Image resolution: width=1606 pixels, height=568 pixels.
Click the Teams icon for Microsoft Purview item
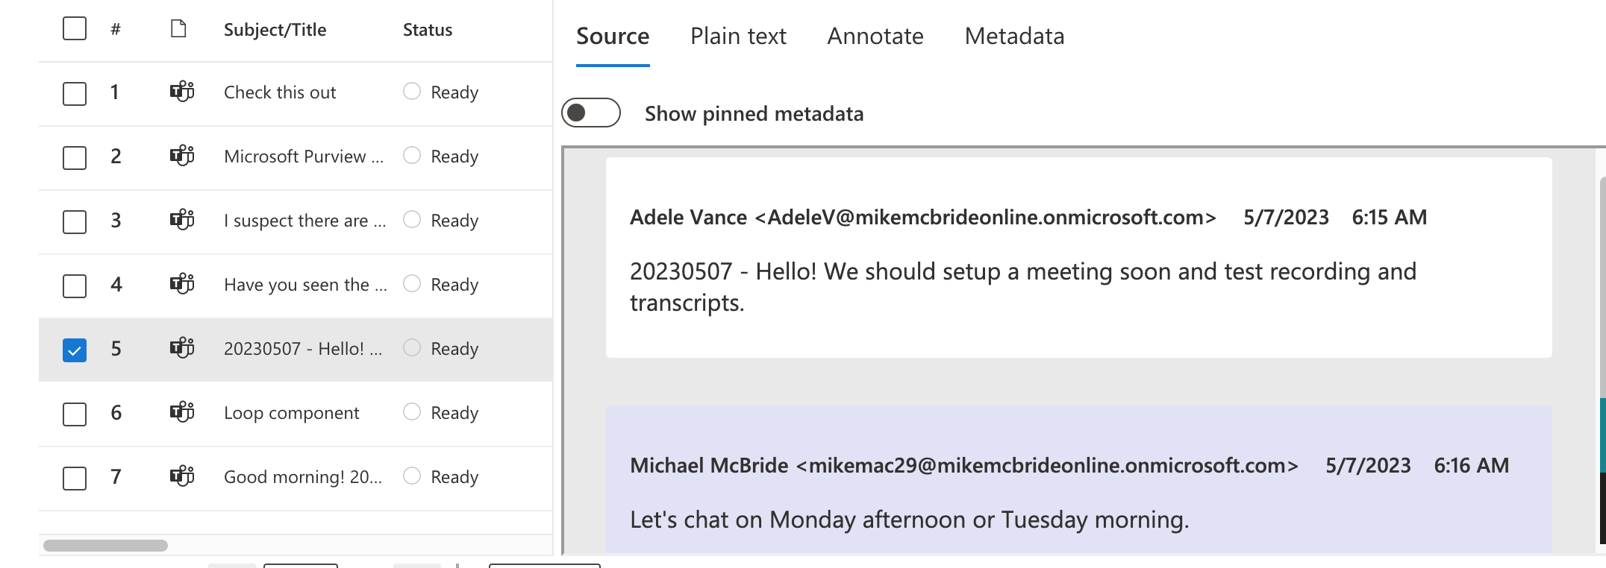click(x=182, y=156)
